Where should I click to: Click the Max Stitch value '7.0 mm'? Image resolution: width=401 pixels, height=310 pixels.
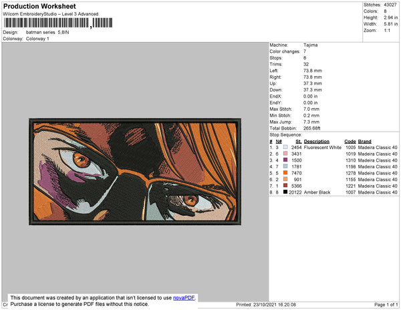(x=311, y=109)
